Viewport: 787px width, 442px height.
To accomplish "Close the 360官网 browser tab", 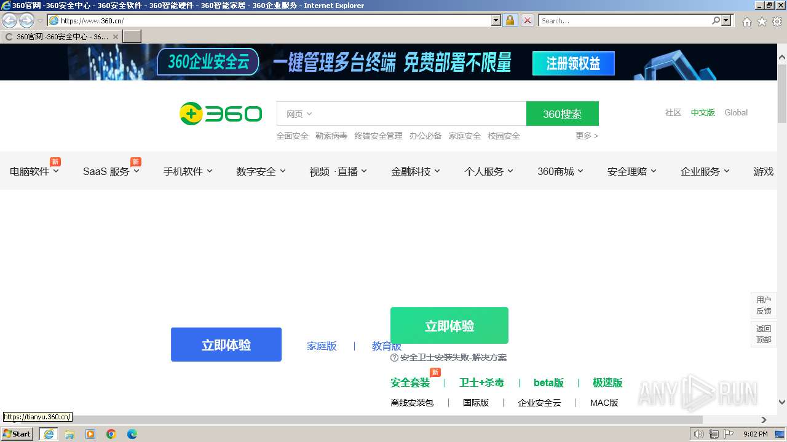I will (x=116, y=37).
